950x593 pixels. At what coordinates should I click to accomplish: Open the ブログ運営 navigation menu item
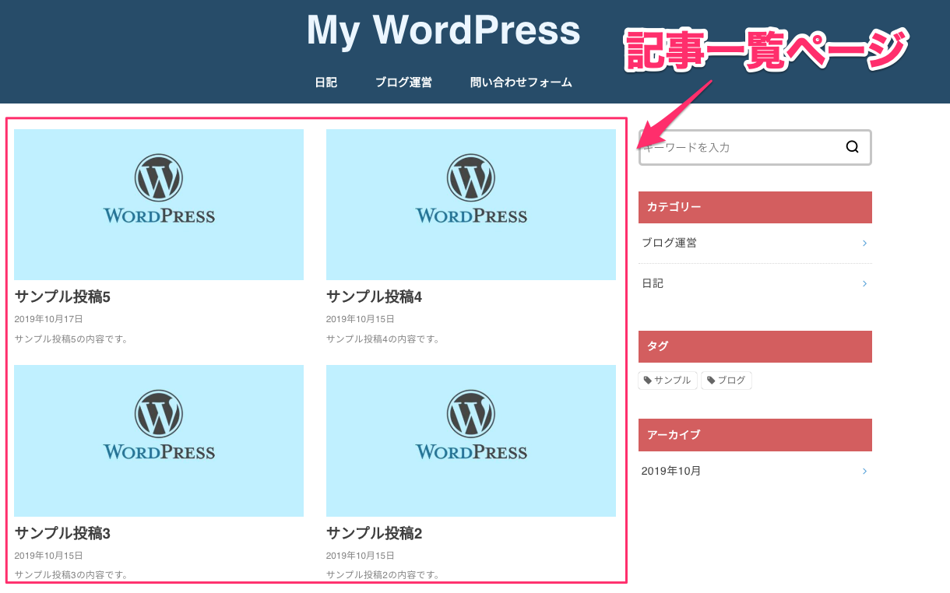click(403, 82)
